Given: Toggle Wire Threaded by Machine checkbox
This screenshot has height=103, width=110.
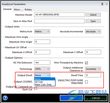Looking at the screenshot, I should [86, 63].
